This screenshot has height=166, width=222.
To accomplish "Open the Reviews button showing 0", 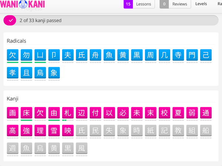I will click(175, 4).
